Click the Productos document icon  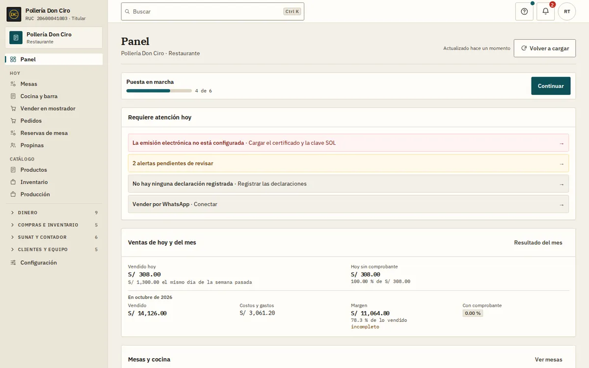tap(13, 170)
